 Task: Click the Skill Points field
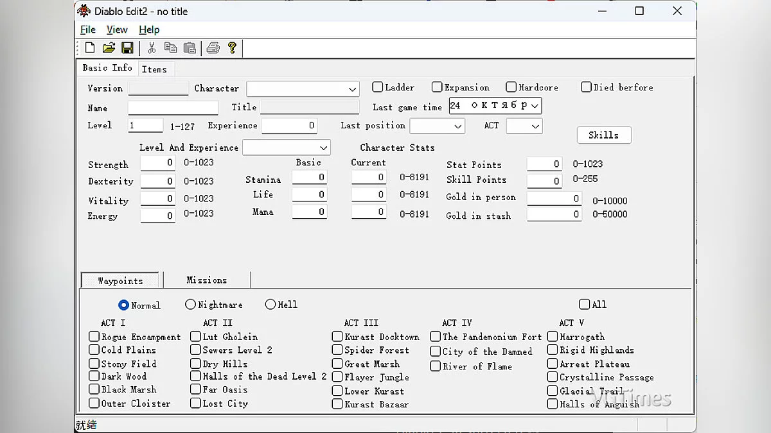[x=545, y=181]
